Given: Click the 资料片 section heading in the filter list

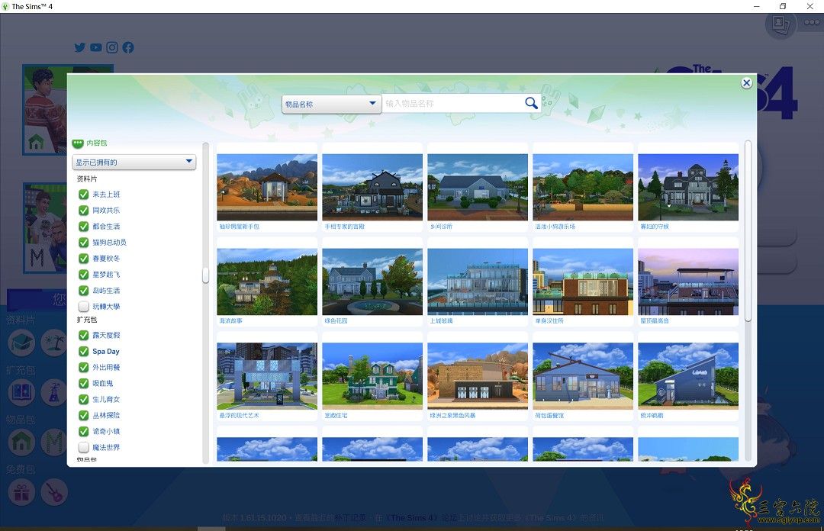Looking at the screenshot, I should pos(87,179).
